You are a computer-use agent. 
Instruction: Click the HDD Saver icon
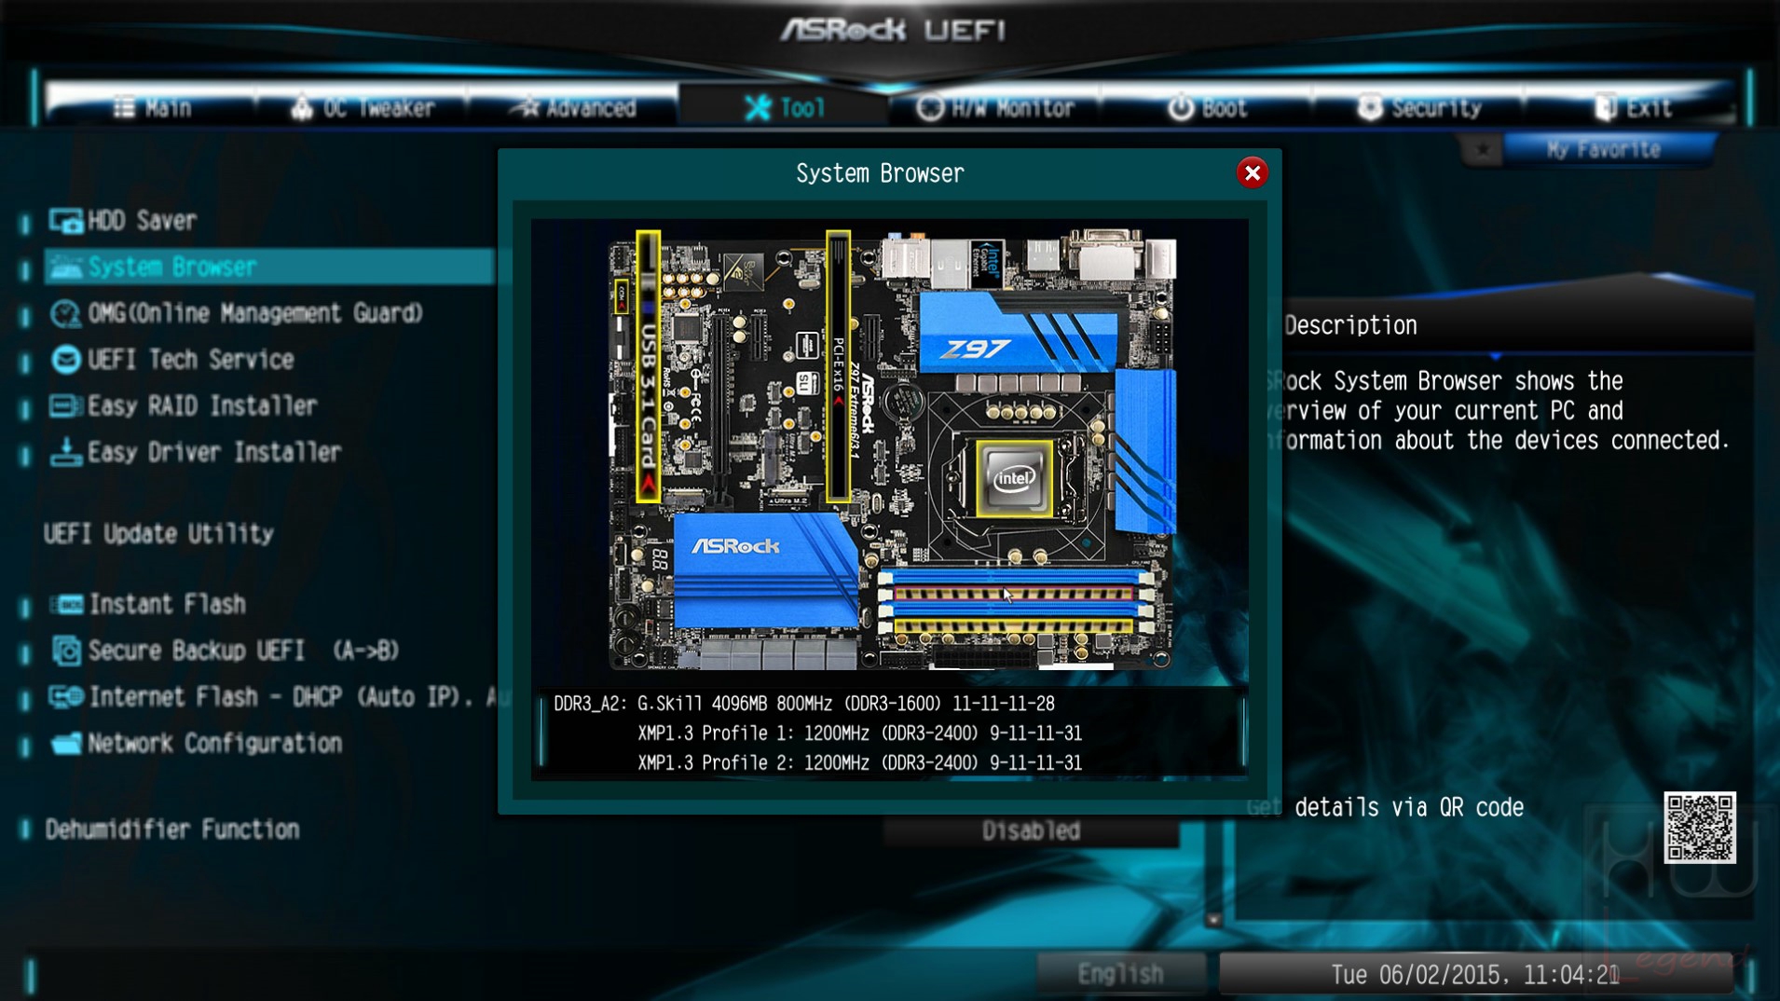65,221
